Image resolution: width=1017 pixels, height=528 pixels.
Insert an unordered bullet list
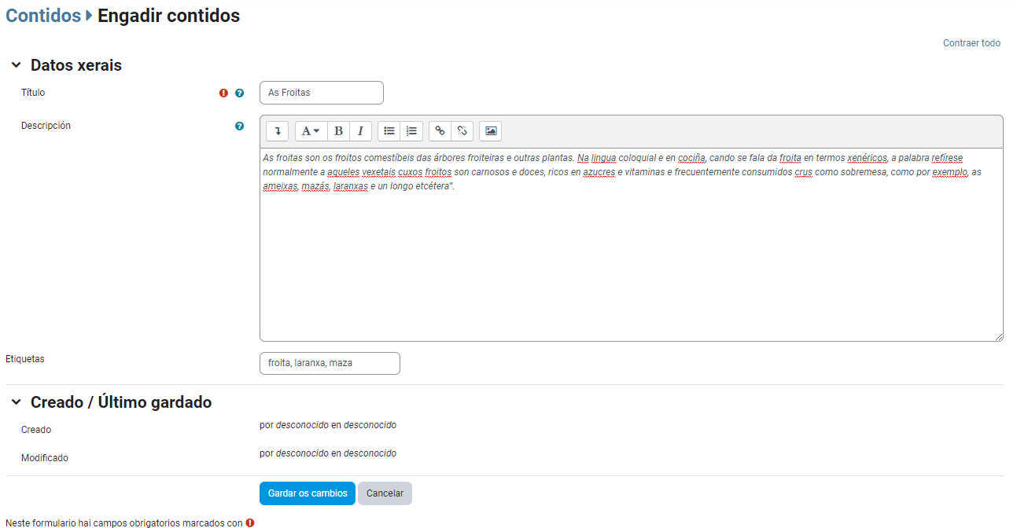pyautogui.click(x=389, y=131)
